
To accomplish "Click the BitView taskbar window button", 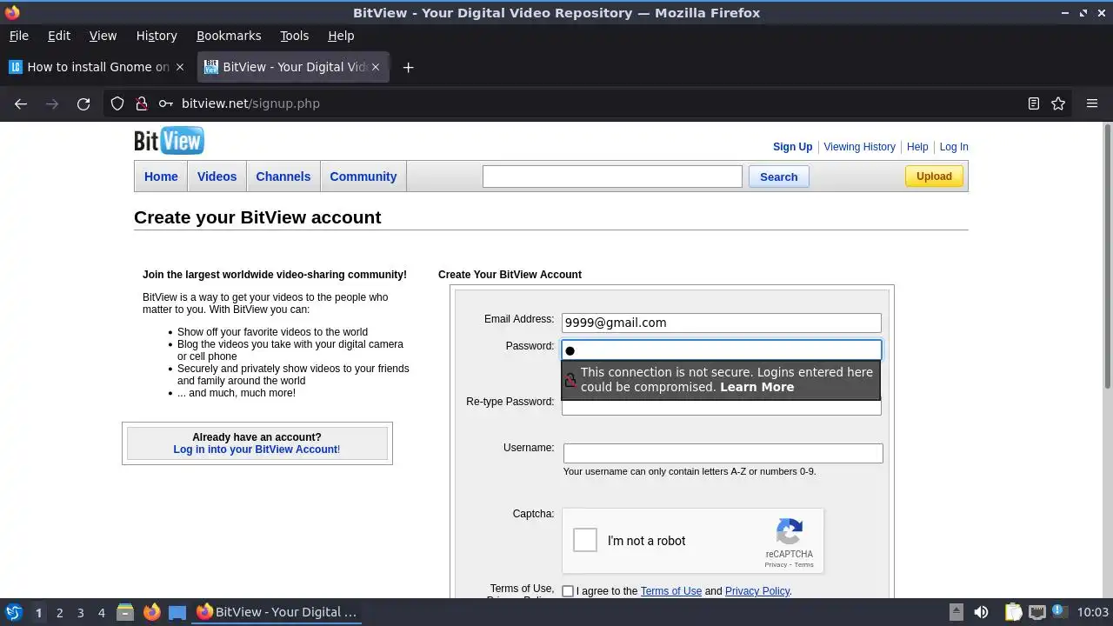I will tap(277, 612).
